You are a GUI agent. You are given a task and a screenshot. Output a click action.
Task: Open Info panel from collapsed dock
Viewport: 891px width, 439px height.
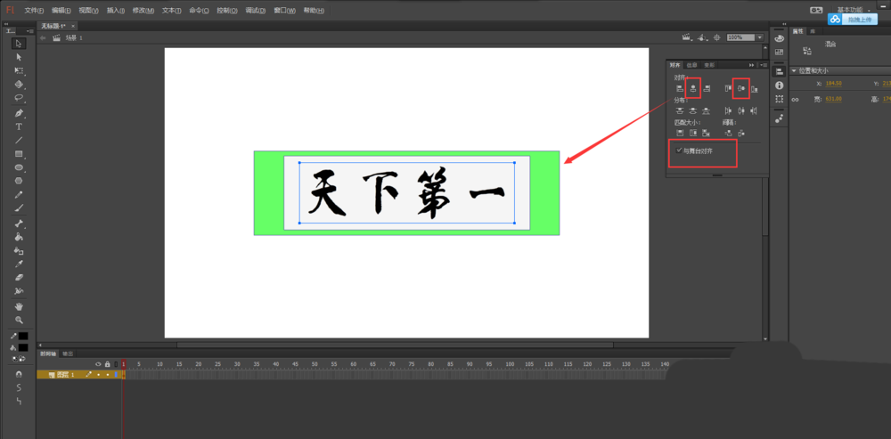click(x=779, y=85)
